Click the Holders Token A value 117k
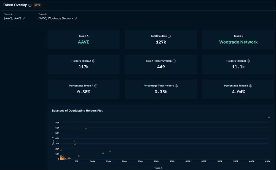This screenshot has width=276, height=170. [84, 67]
